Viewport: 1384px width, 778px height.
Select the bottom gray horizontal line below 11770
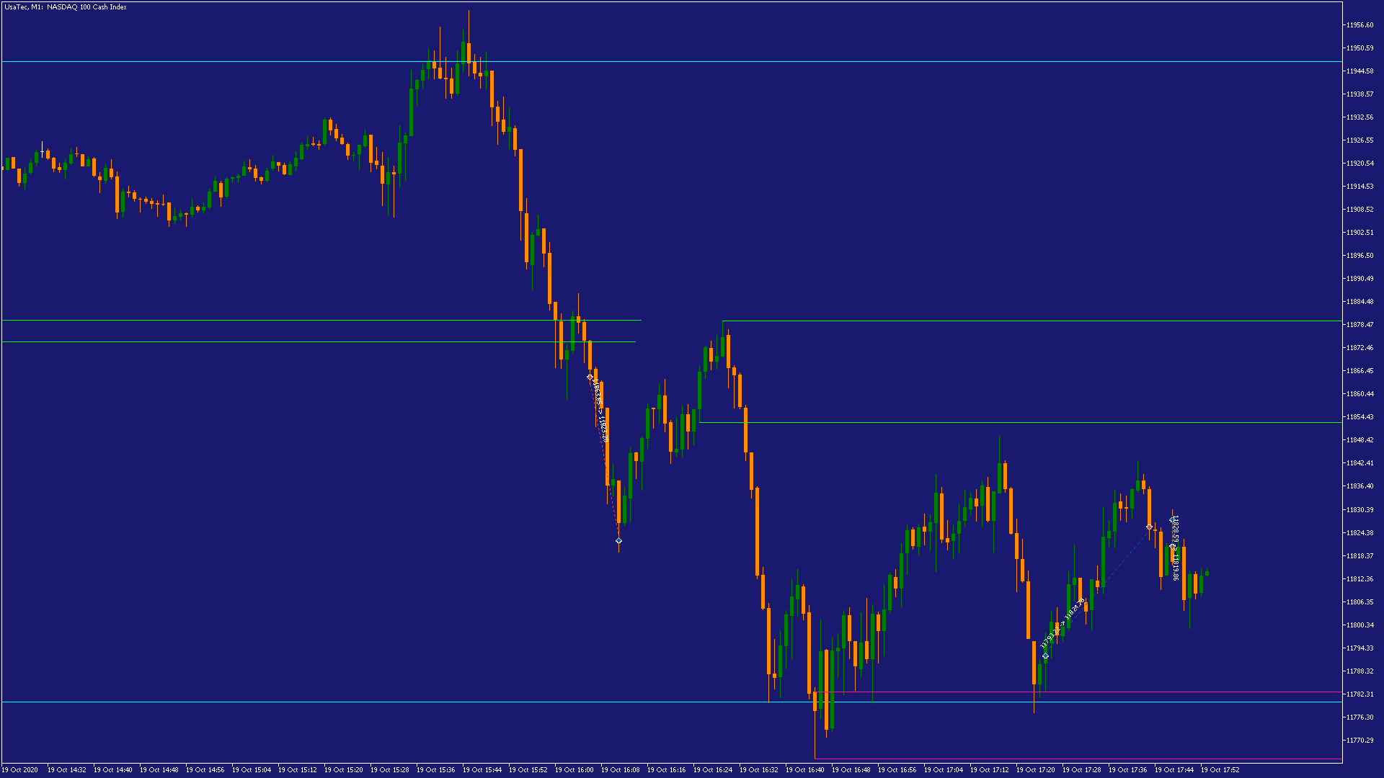click(1081, 759)
